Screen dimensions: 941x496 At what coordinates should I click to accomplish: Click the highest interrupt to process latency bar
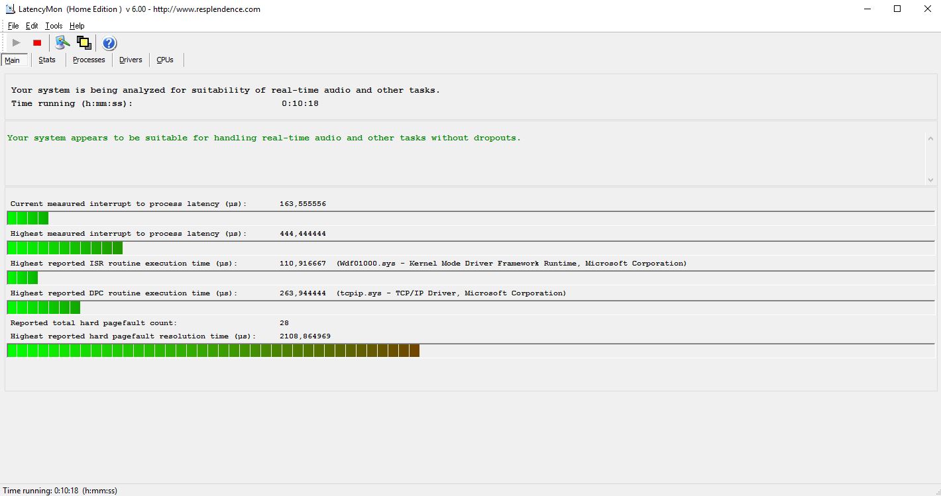pyautogui.click(x=470, y=248)
